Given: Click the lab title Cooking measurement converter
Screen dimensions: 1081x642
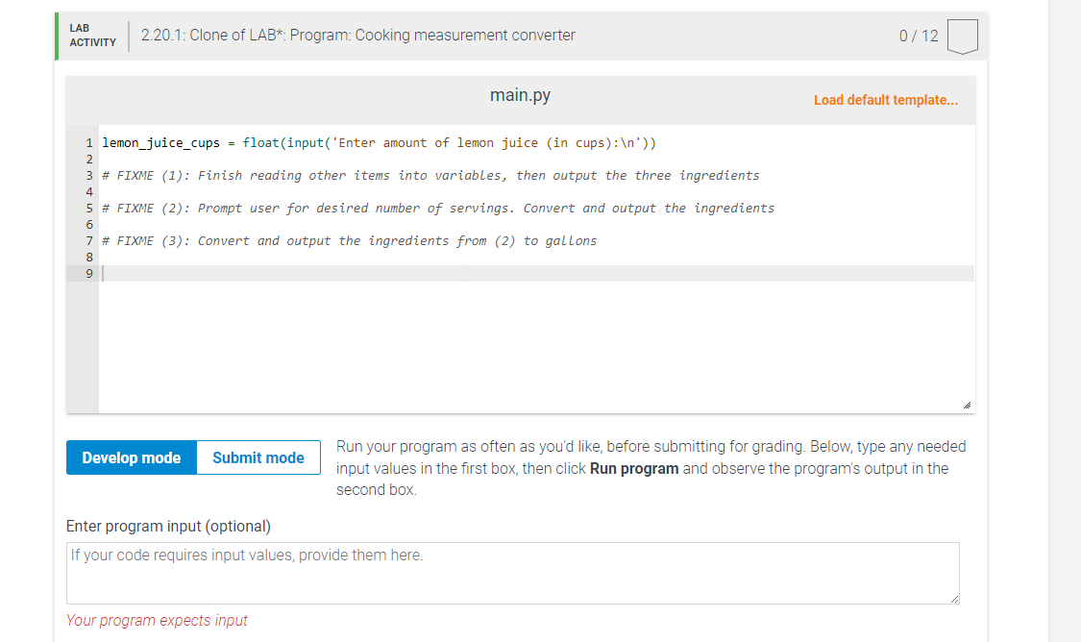Looking at the screenshot, I should coord(357,36).
